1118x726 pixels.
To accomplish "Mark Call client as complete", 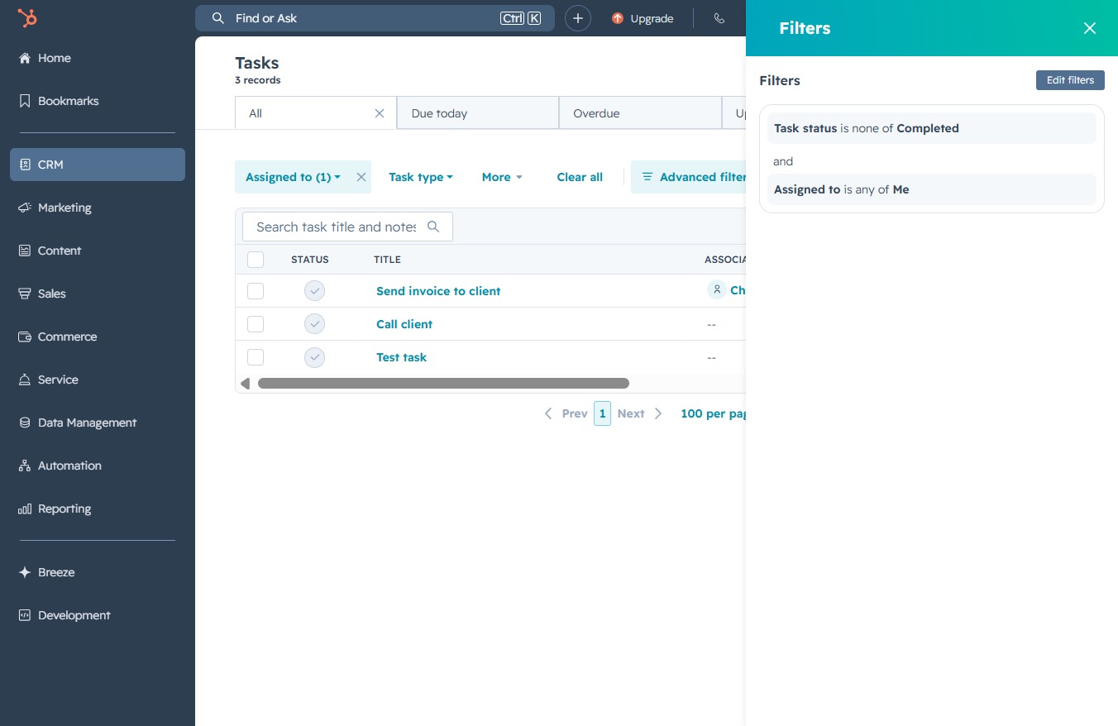I will (x=314, y=324).
